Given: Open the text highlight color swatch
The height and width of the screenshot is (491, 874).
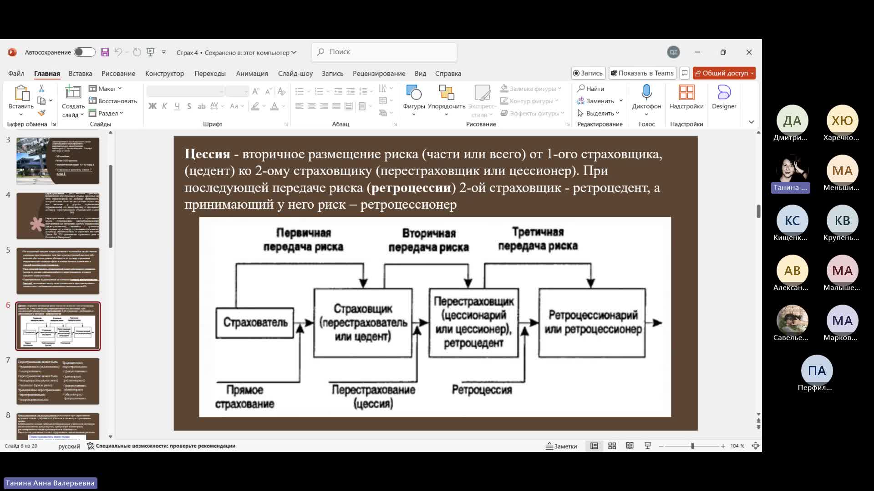Looking at the screenshot, I should pyautogui.click(x=255, y=106).
